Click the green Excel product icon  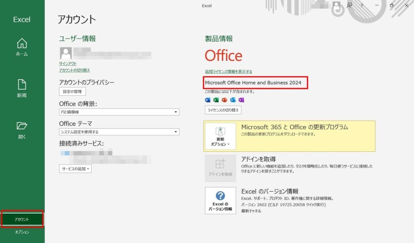[216, 100]
